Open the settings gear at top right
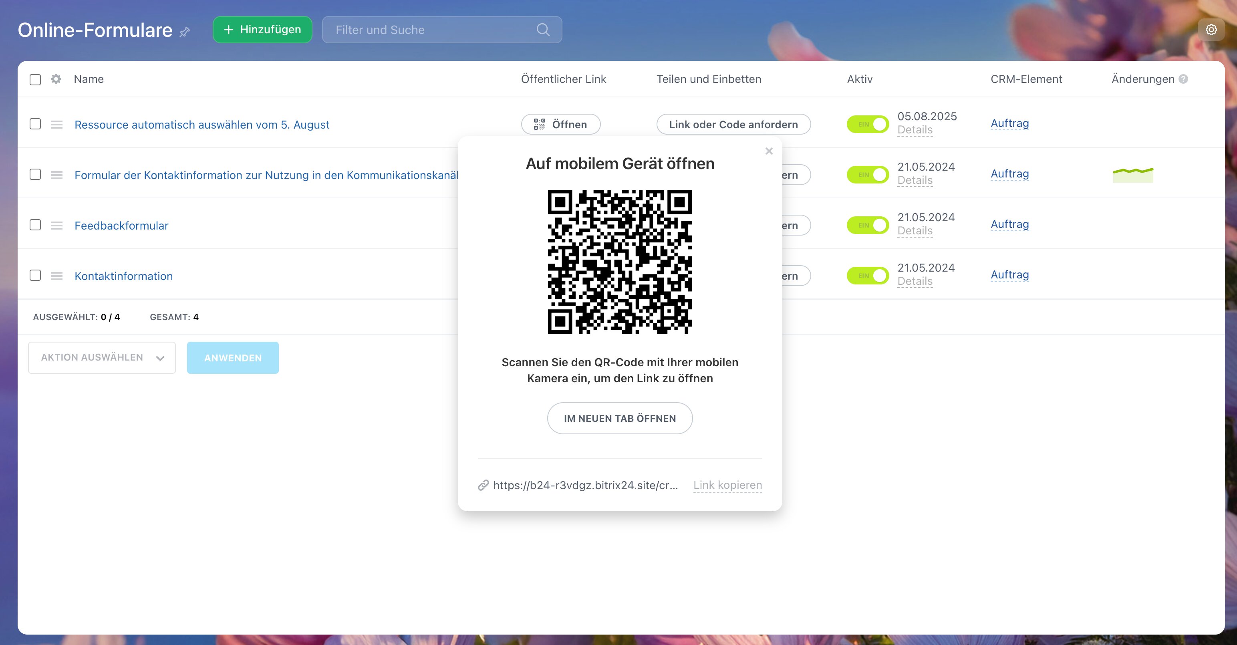The height and width of the screenshot is (645, 1237). click(1211, 30)
